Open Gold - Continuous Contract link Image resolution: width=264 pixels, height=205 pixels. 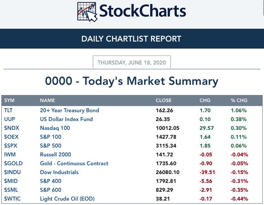click(x=74, y=163)
